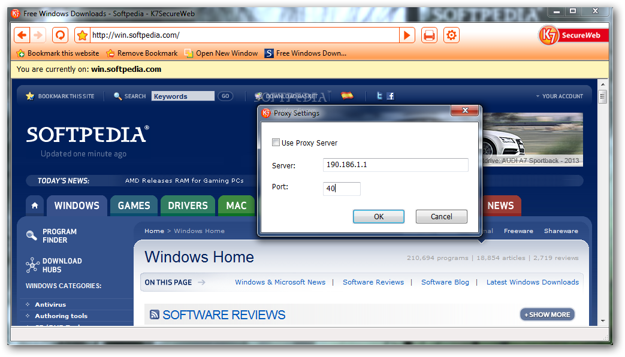Click the Softpedia logo

87,134
